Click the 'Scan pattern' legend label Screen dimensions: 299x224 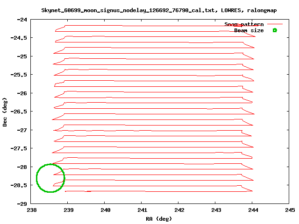pos(244,24)
